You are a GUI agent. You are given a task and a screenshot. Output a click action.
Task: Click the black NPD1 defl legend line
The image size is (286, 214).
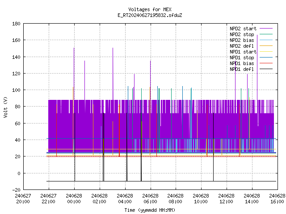point(266,69)
